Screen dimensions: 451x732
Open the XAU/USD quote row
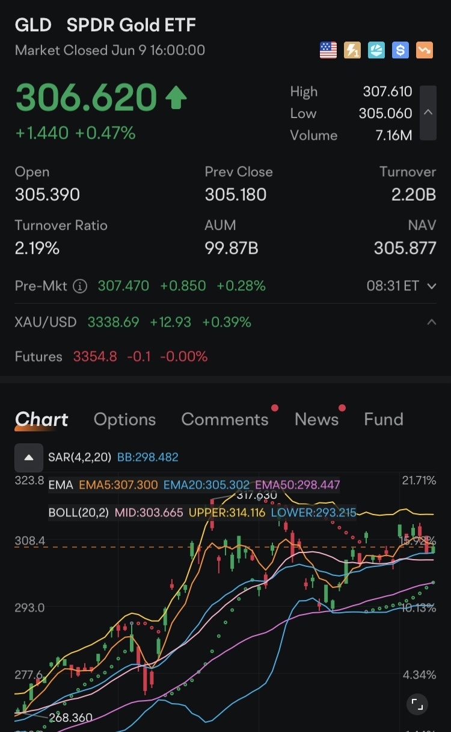(x=226, y=322)
